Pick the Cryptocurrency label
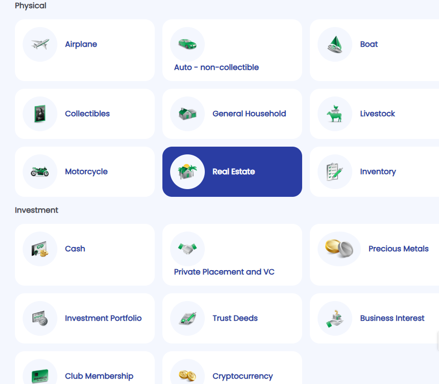 tap(242, 376)
